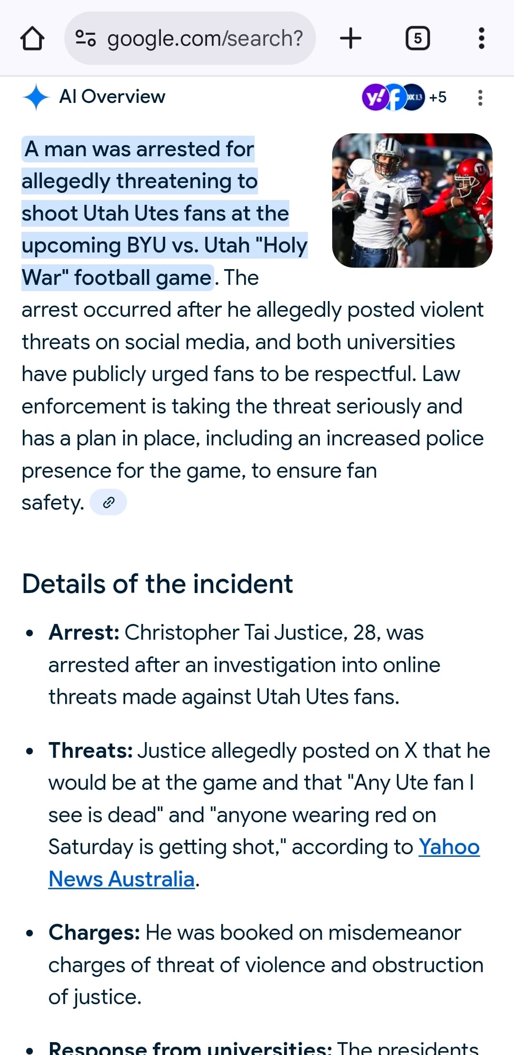Tap the "Details of the incident" heading

pyautogui.click(x=158, y=584)
